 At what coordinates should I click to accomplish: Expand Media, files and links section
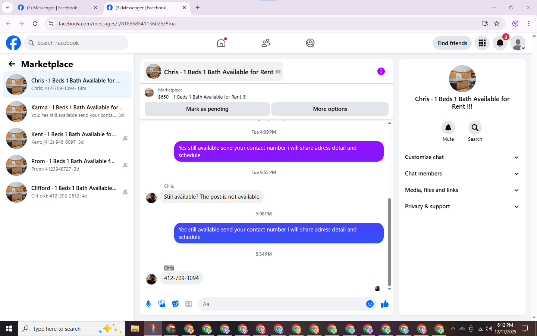pos(462,190)
